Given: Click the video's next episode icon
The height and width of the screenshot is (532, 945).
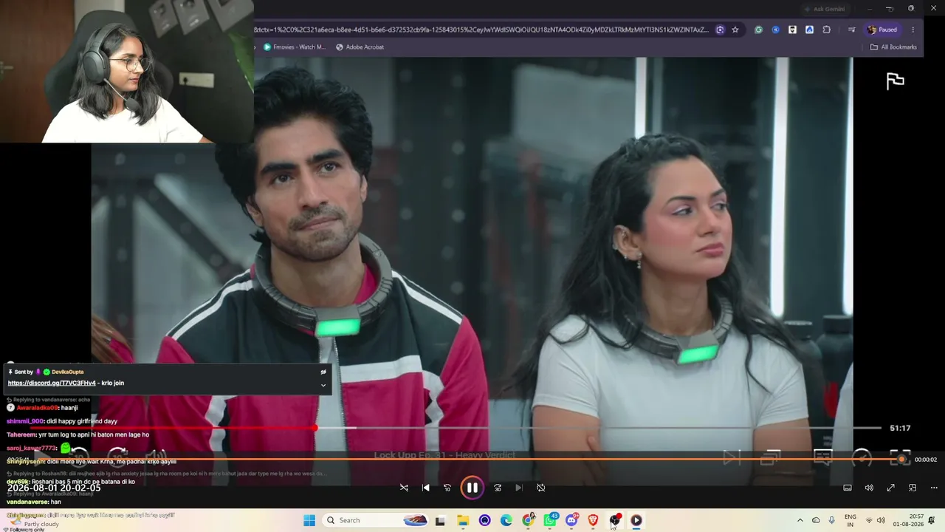Looking at the screenshot, I should (x=732, y=458).
